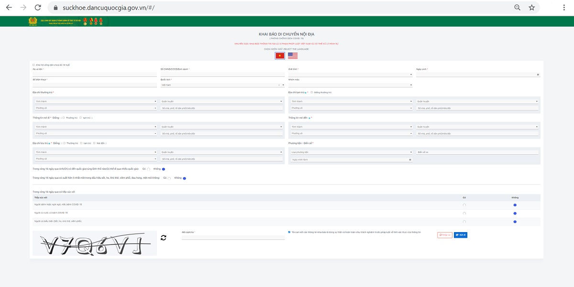Viewport: 574px width, 287px height.
Task: Open the Ngày sinh calendar picker
Action: [x=538, y=74]
